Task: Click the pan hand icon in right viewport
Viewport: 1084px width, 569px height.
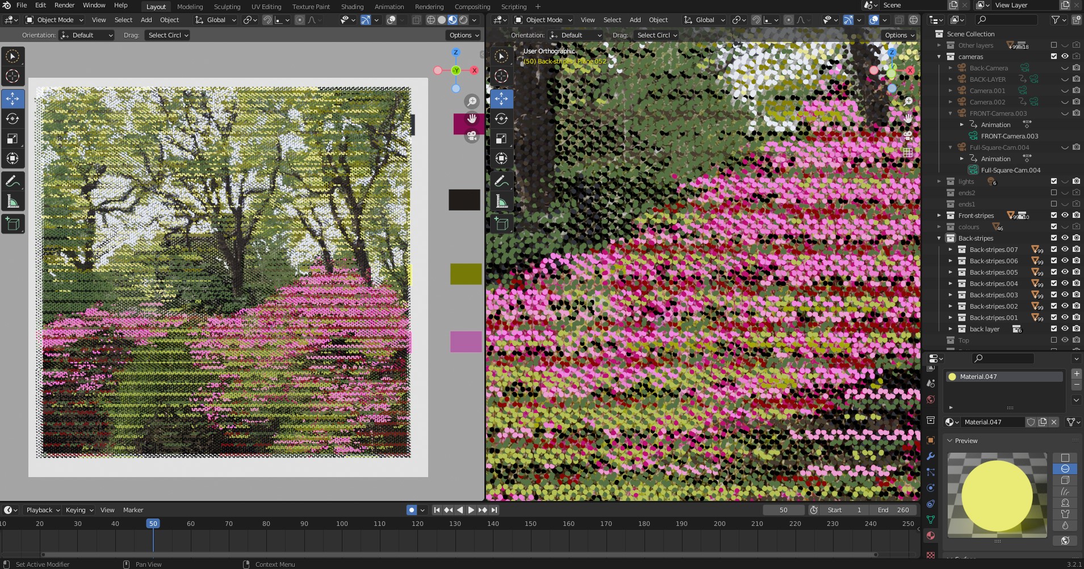Action: coord(908,118)
